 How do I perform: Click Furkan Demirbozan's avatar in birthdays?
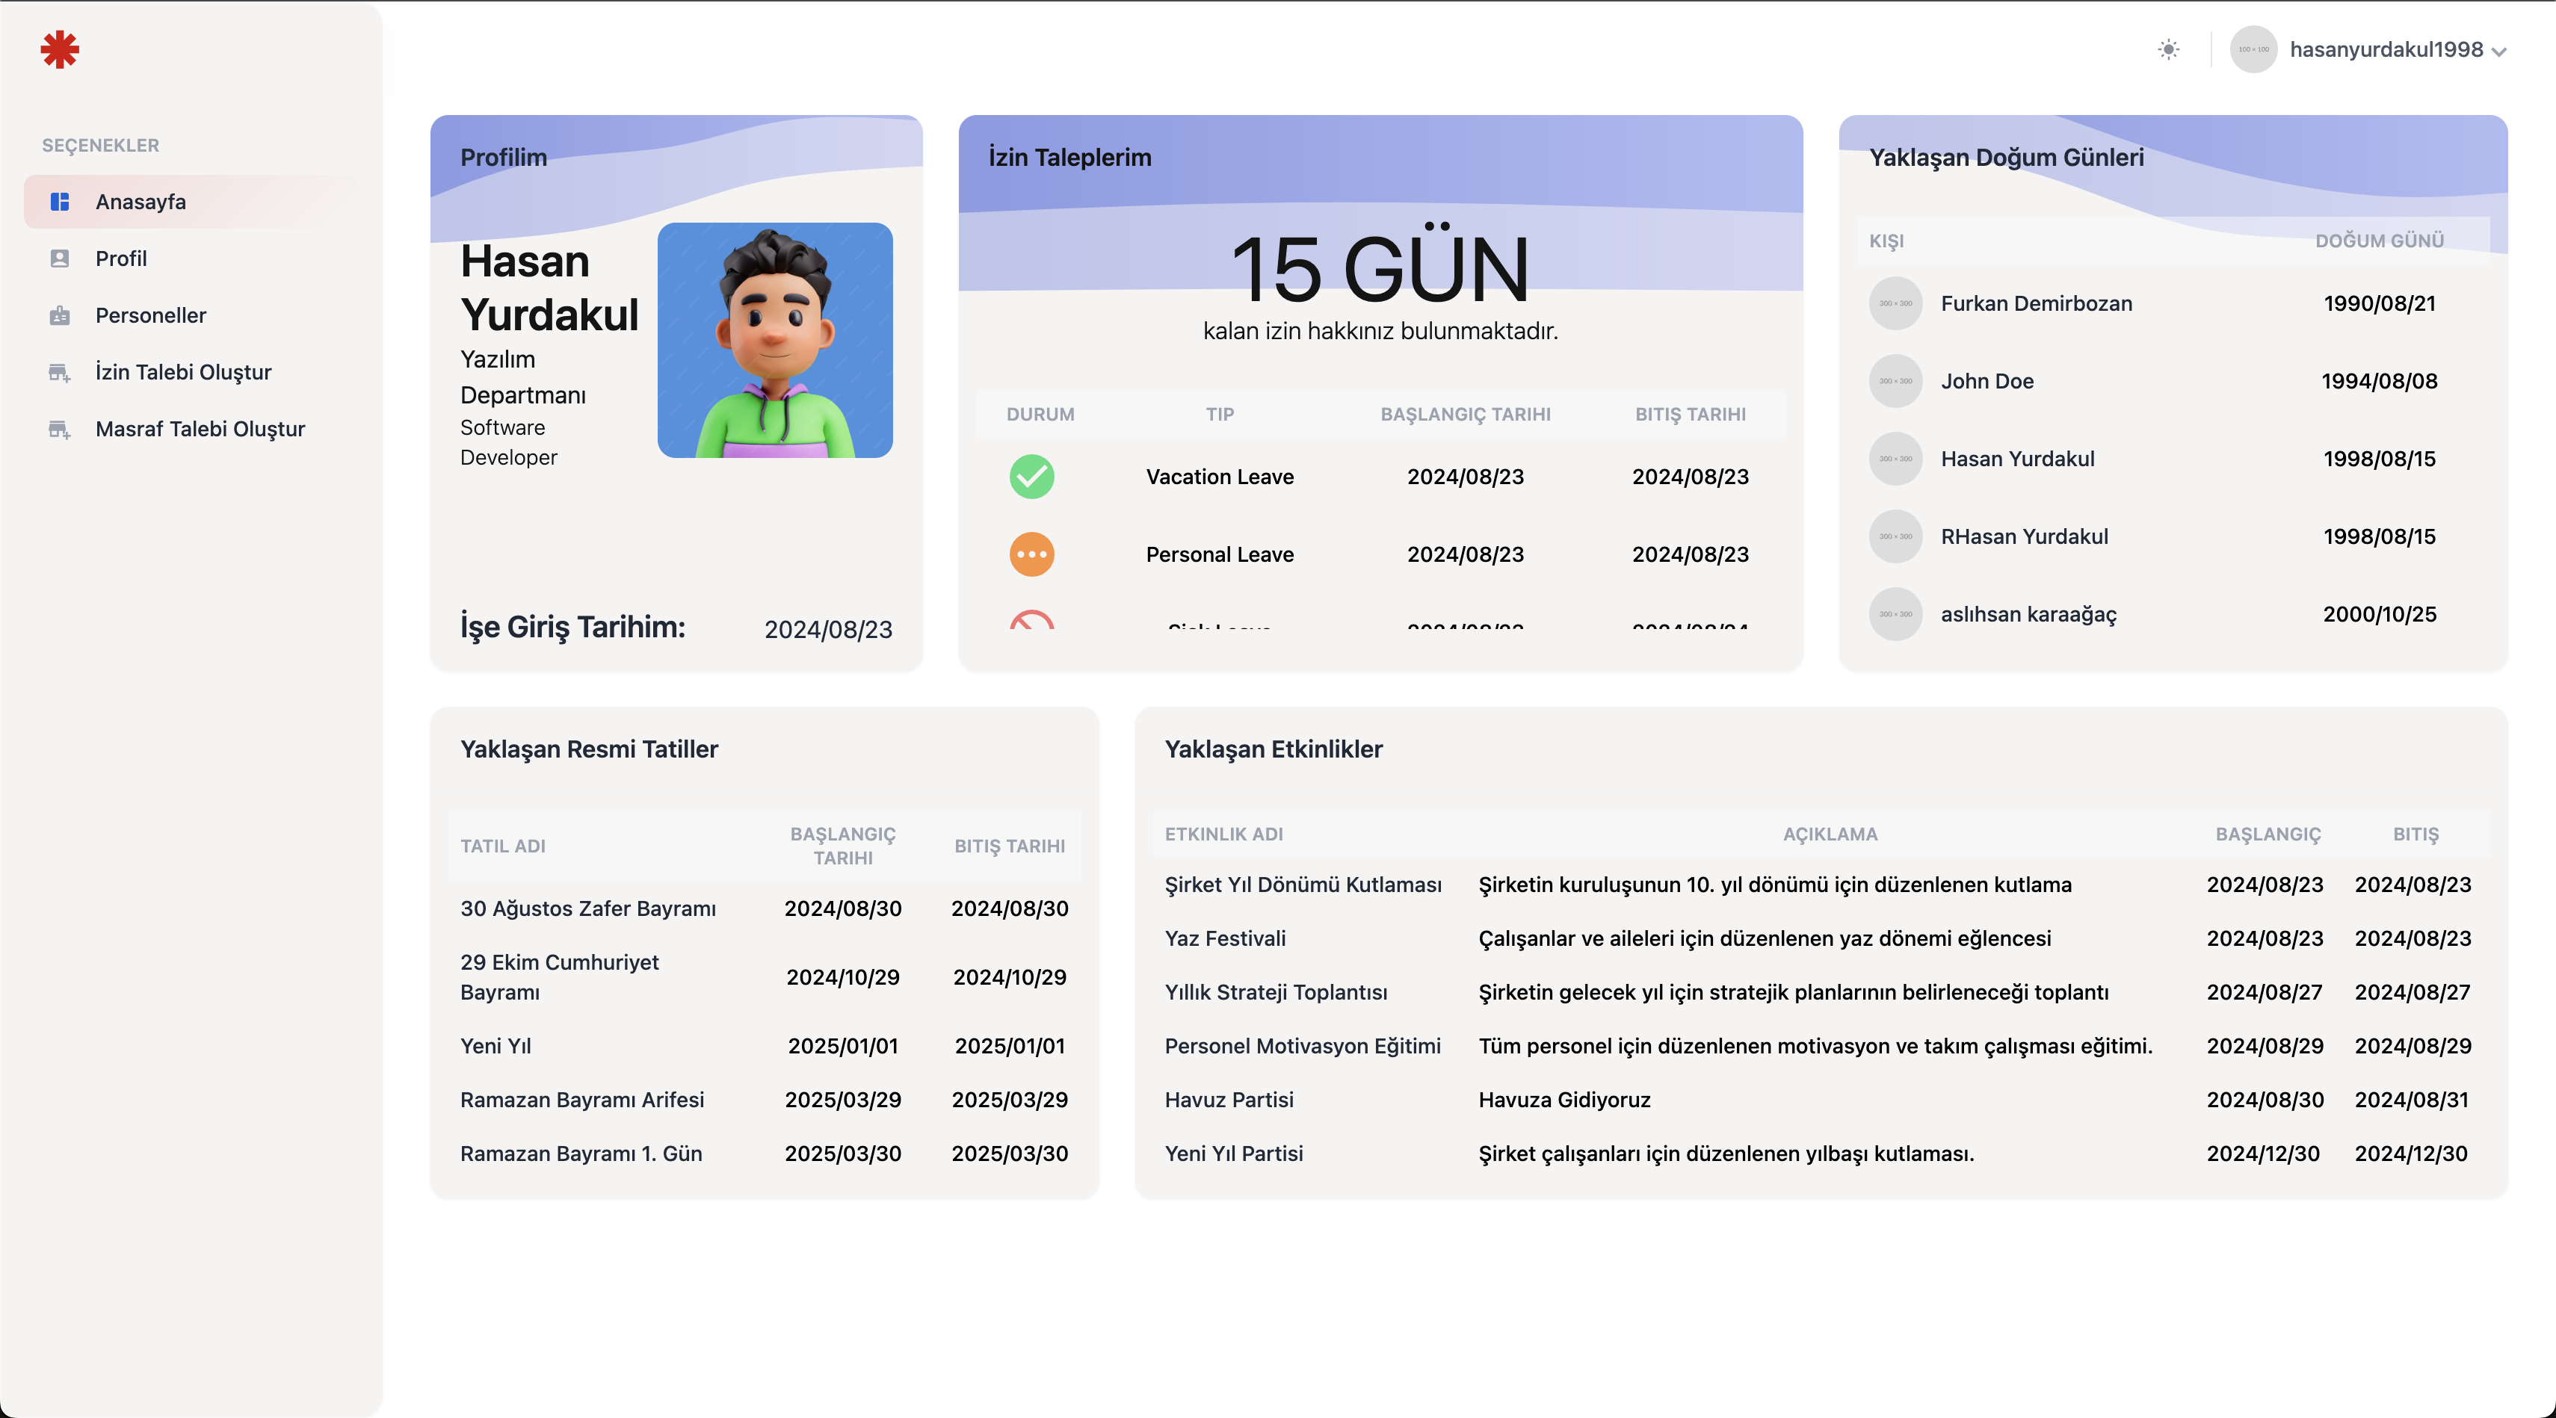(x=1895, y=303)
